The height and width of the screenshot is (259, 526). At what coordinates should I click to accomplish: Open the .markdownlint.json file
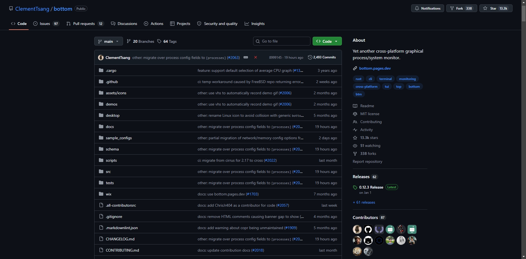(122, 228)
